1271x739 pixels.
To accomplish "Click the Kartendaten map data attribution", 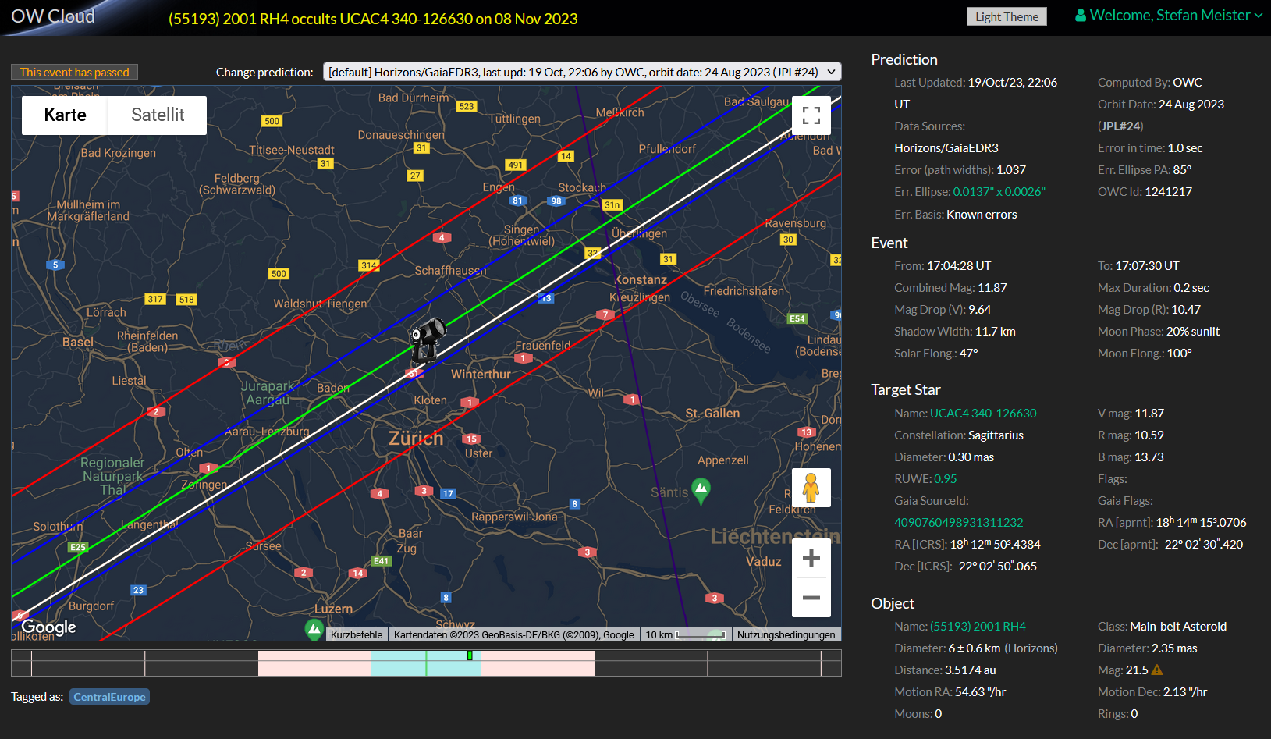I will click(513, 634).
